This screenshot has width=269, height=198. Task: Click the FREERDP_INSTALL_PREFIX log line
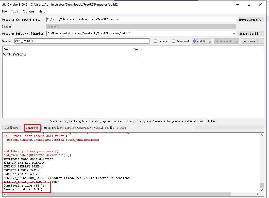[x=25, y=163]
